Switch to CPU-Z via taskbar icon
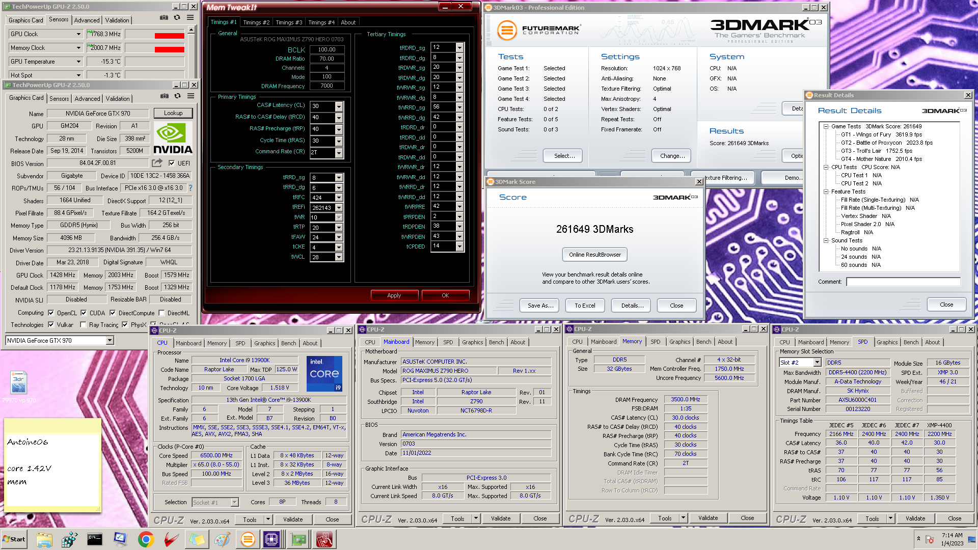Viewport: 978px width, 550px height. 272,539
